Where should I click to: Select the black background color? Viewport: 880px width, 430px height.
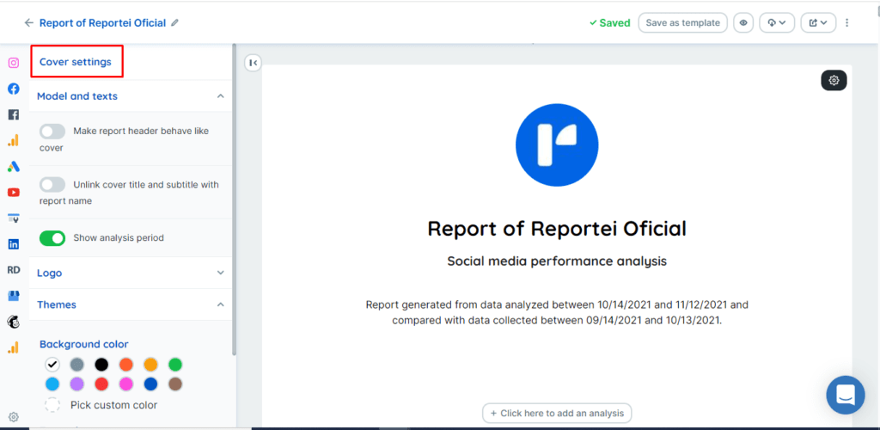[x=101, y=365]
